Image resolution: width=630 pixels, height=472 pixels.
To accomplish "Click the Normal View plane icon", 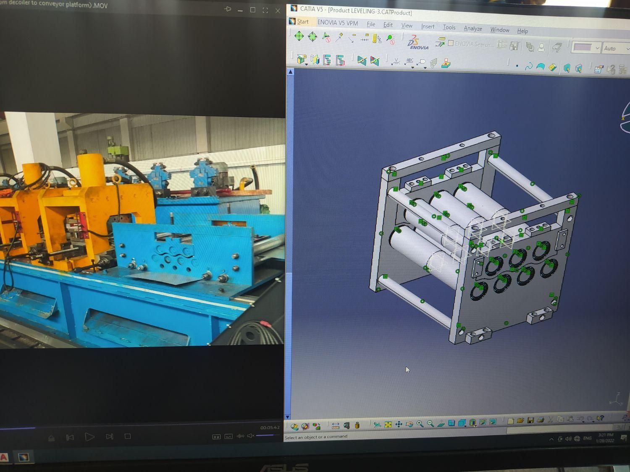I will pyautogui.click(x=441, y=423).
